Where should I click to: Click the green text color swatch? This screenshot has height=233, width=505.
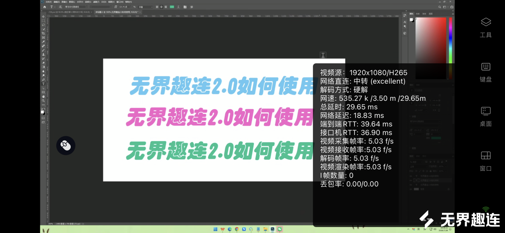pos(172,7)
